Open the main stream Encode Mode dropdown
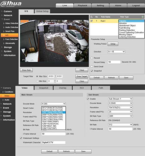 (x=53, y=104)
